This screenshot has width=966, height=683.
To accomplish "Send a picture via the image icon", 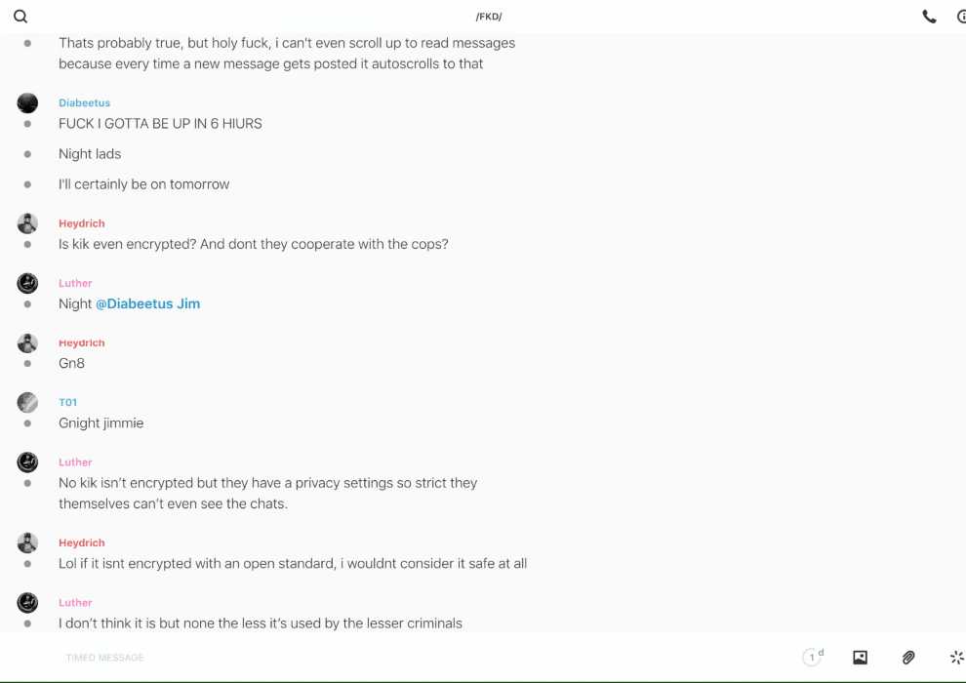I will (860, 658).
